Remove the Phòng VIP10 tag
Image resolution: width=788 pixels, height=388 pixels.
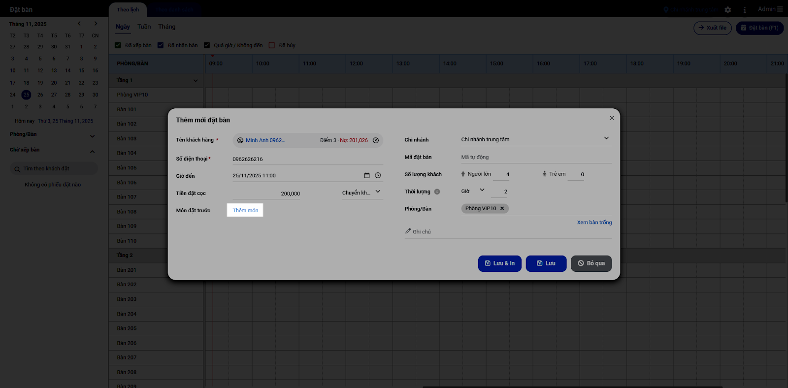pos(502,208)
